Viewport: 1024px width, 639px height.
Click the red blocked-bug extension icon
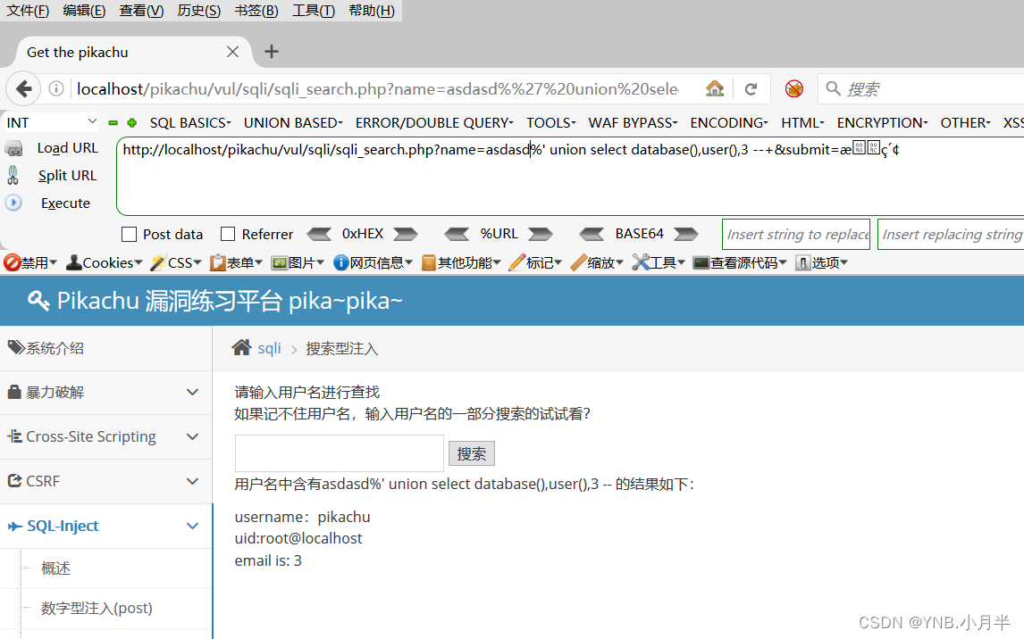pyautogui.click(x=794, y=88)
